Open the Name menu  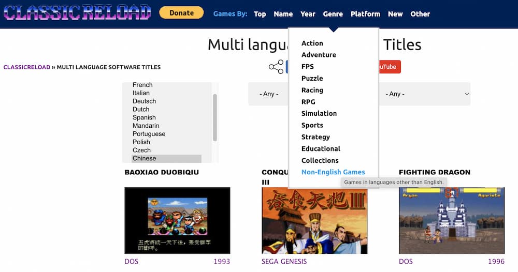click(x=283, y=14)
